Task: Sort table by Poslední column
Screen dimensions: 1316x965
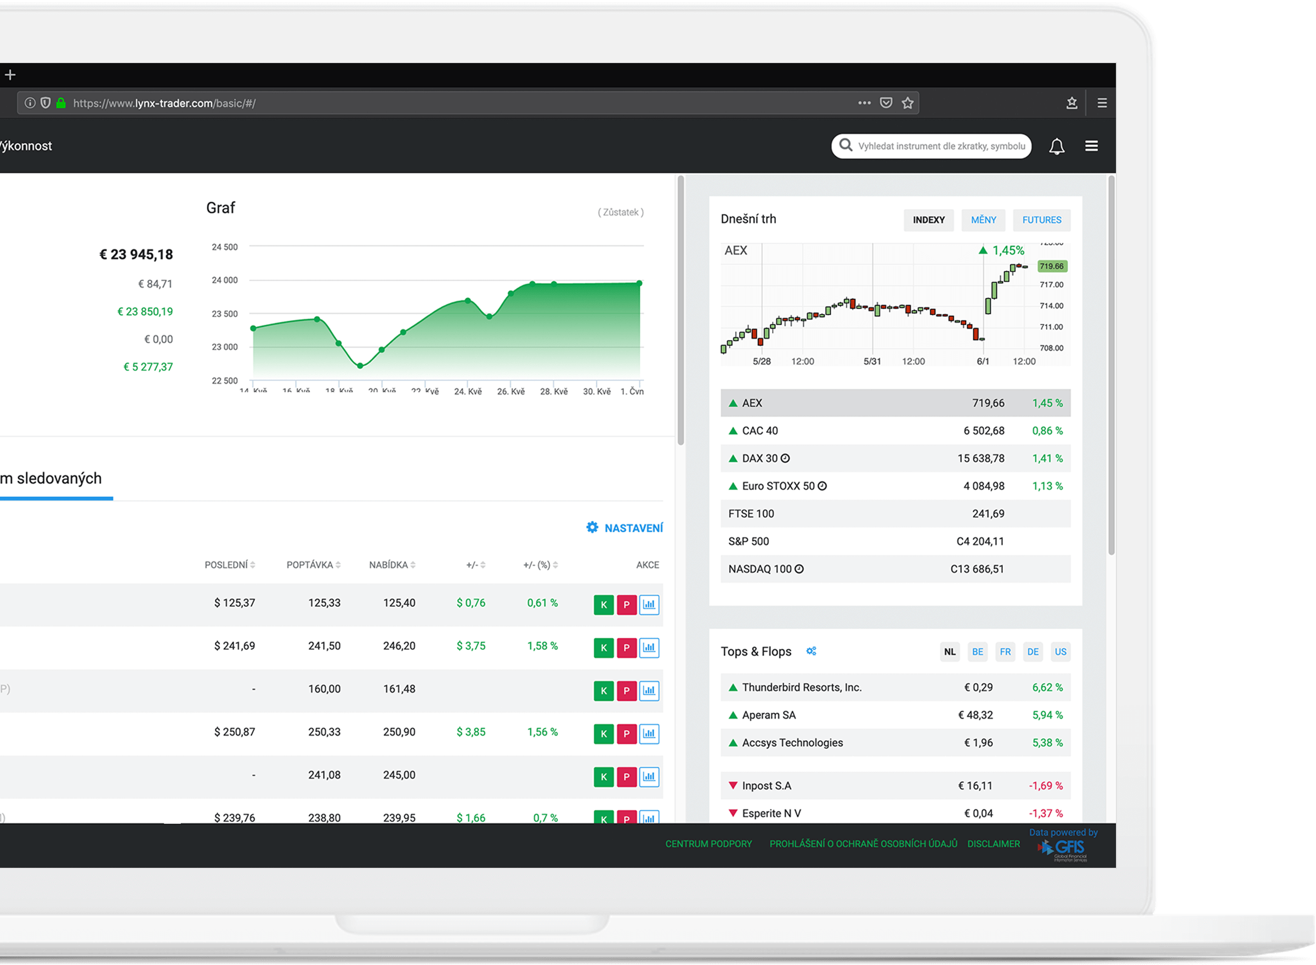Action: click(x=230, y=565)
